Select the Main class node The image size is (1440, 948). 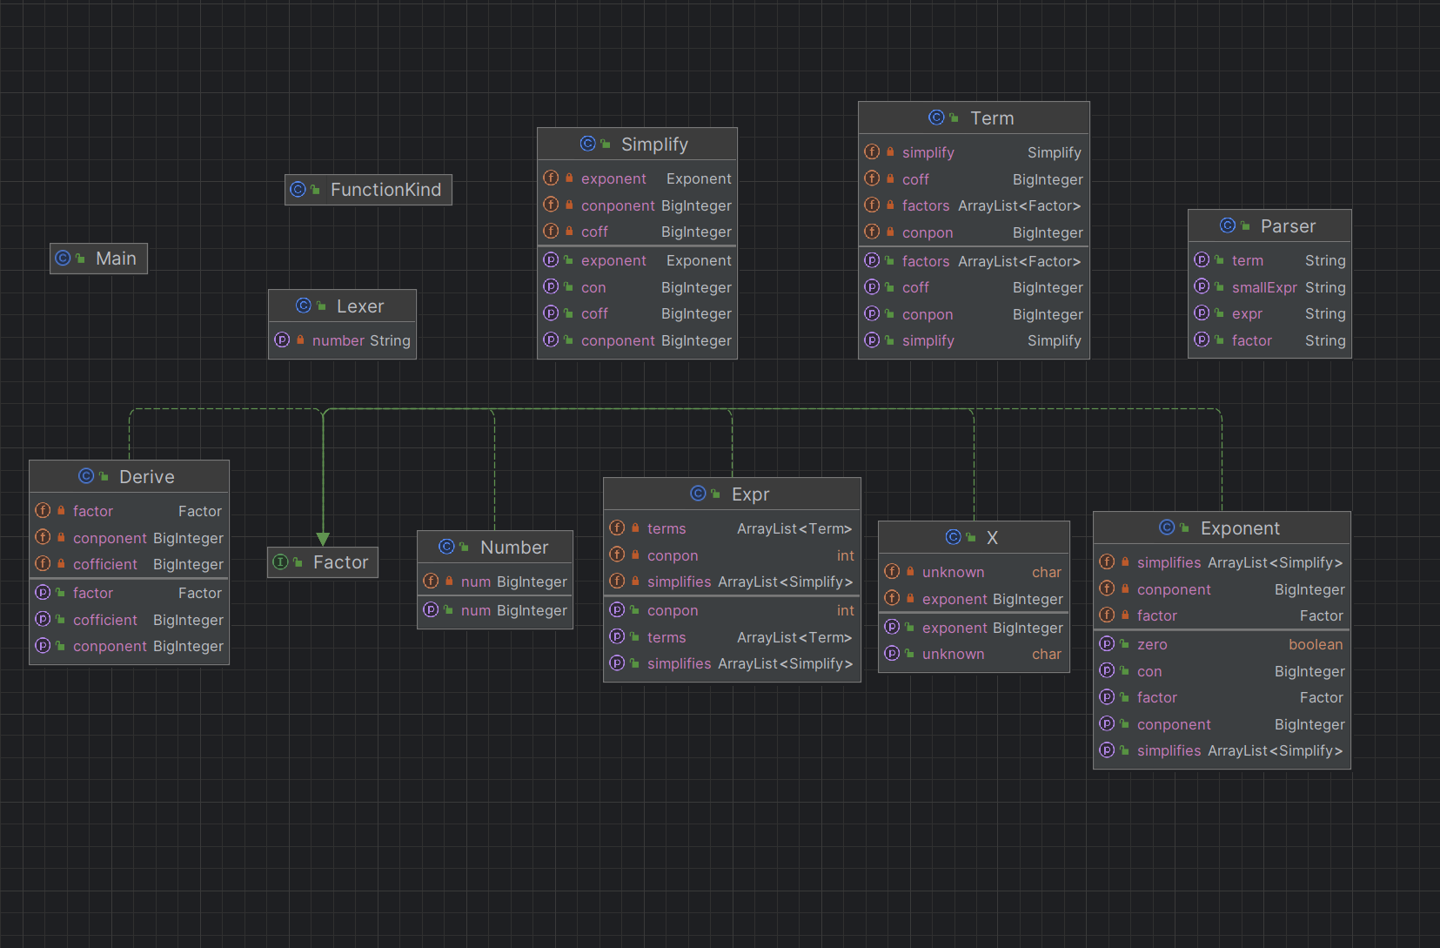[x=98, y=259]
